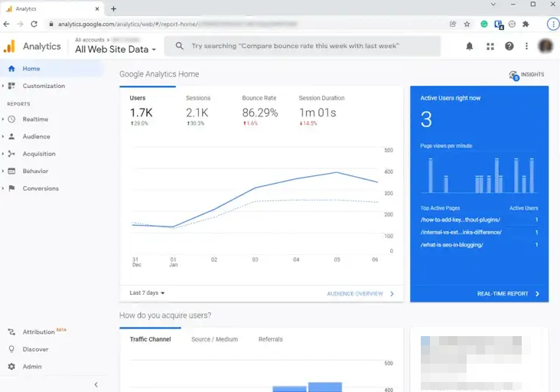This screenshot has height=392, width=560.
Task: Expand the Behavior reports arrow
Action: click(3, 171)
